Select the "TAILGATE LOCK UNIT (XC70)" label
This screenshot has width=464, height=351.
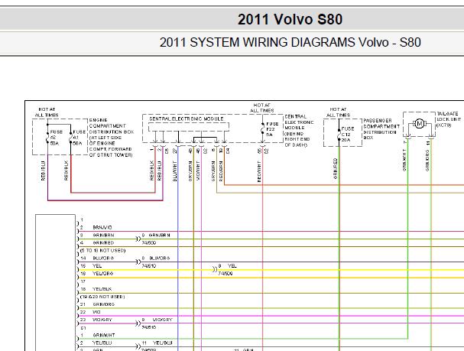(449, 119)
